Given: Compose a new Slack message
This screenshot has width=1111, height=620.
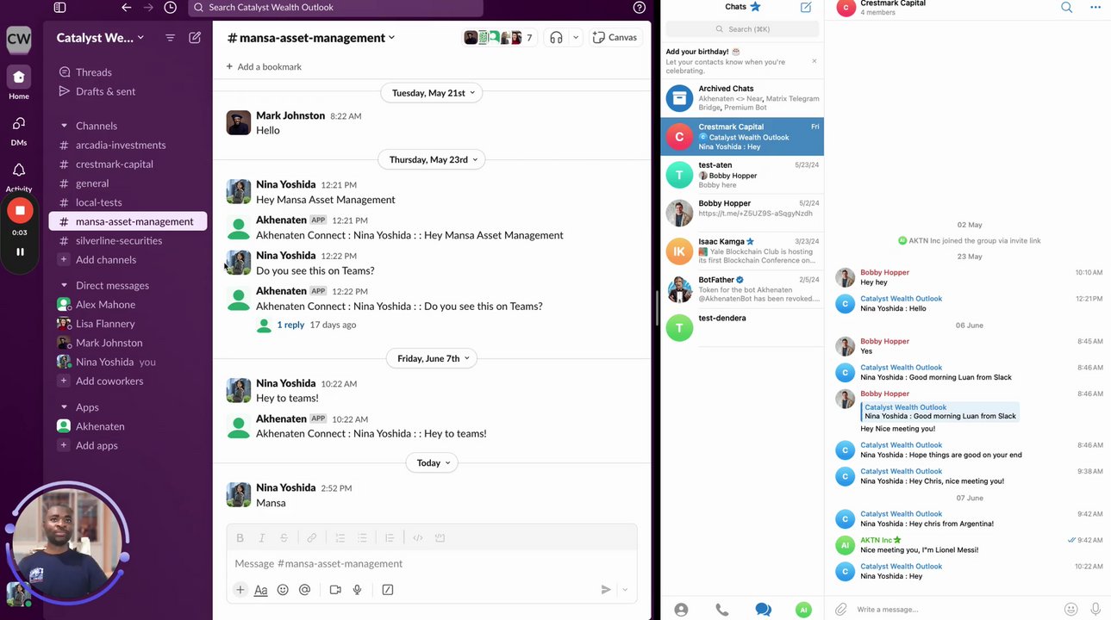Looking at the screenshot, I should point(195,38).
